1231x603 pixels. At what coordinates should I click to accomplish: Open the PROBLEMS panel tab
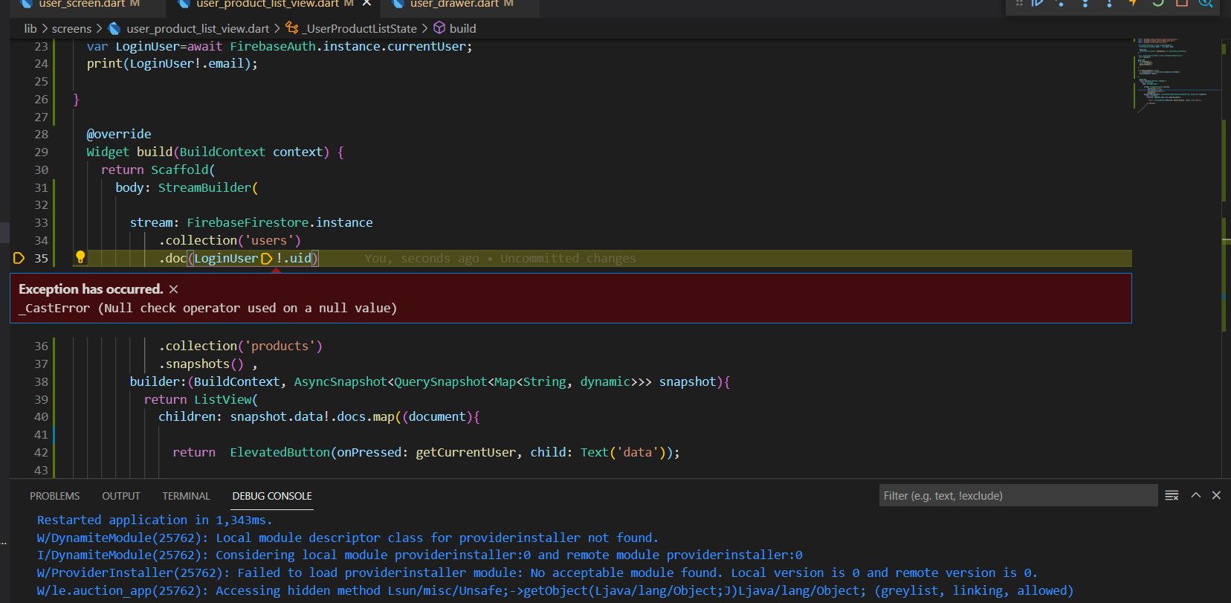54,496
